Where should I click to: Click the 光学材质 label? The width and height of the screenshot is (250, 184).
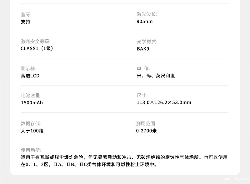(146, 41)
